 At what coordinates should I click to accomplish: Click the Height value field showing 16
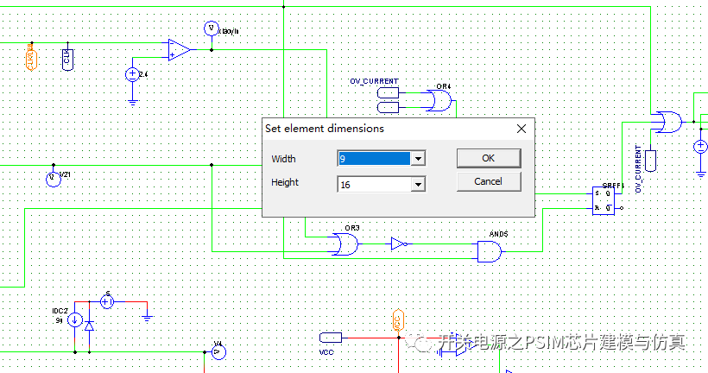pos(375,184)
